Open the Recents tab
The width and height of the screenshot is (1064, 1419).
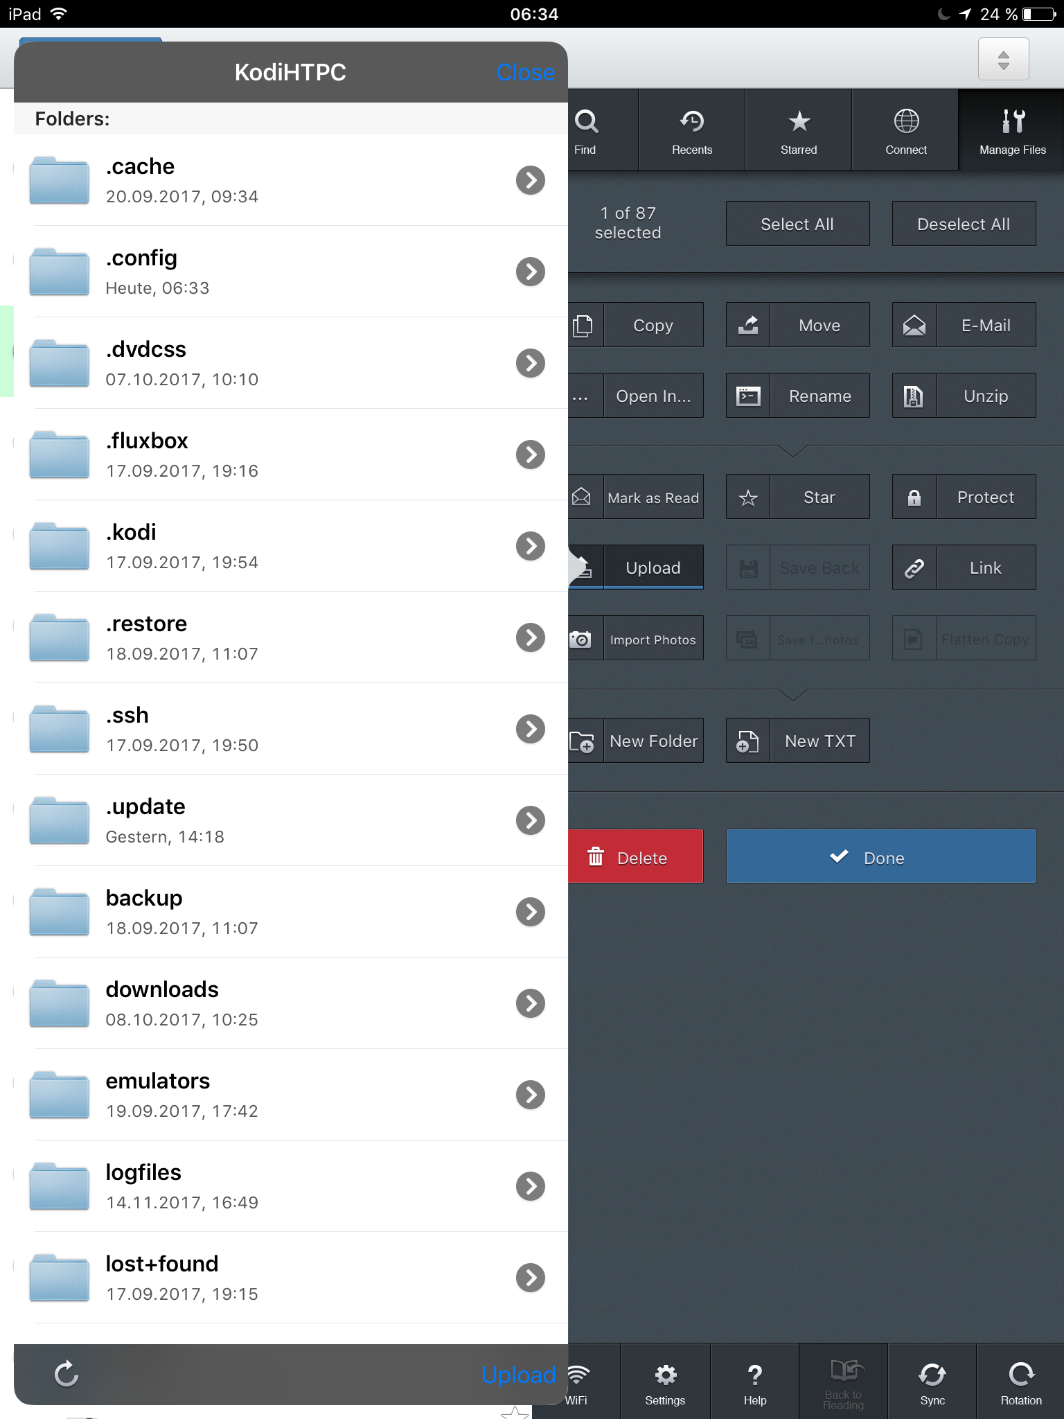[x=692, y=130]
